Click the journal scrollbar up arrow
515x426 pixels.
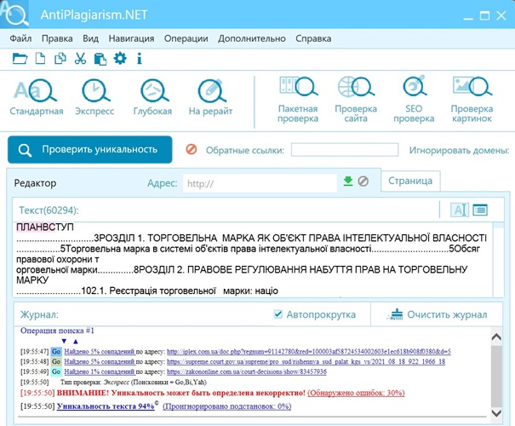496,337
